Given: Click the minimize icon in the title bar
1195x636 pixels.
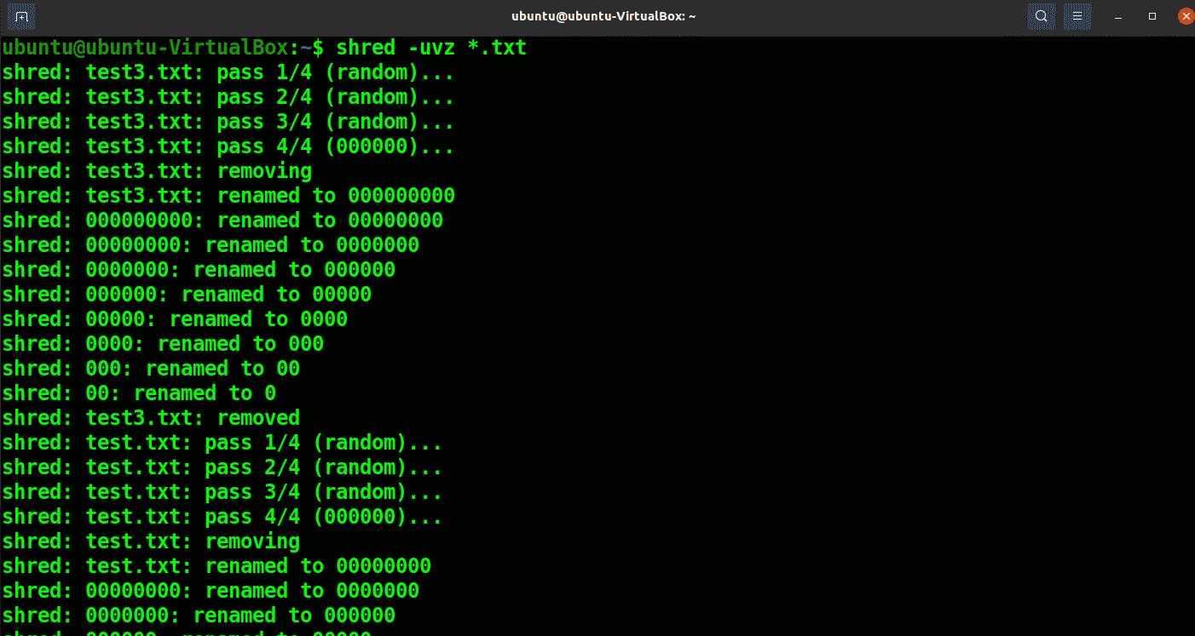Looking at the screenshot, I should point(1117,15).
